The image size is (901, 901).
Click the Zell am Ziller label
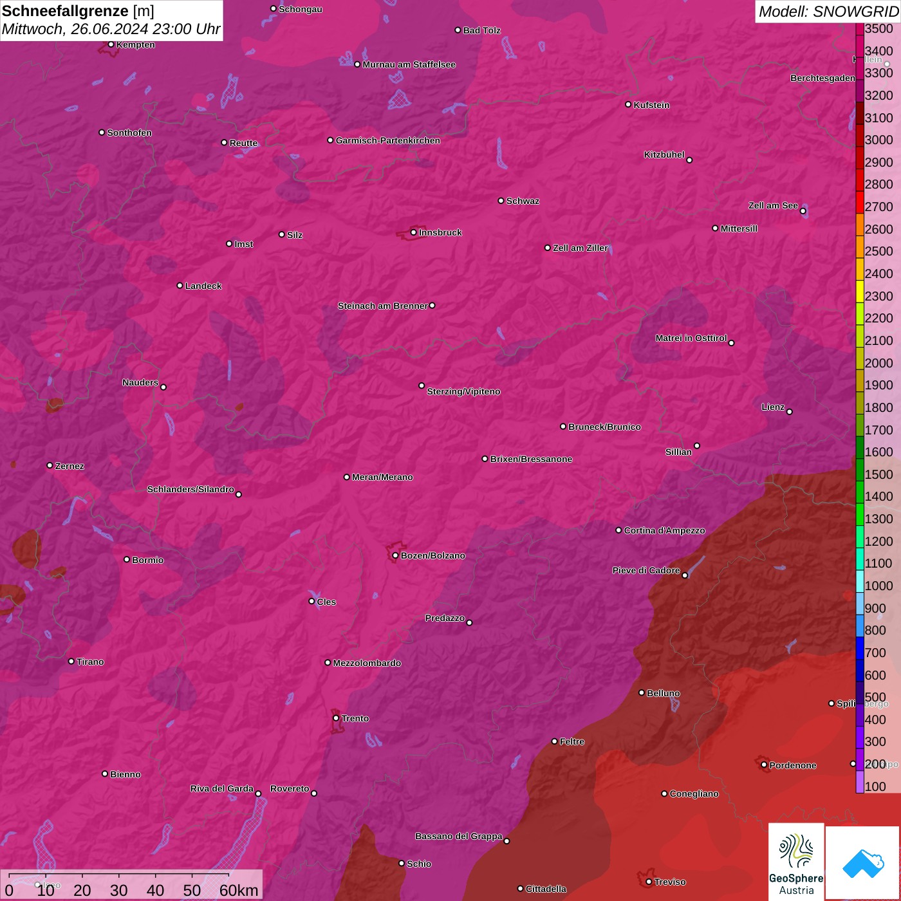[x=581, y=248]
